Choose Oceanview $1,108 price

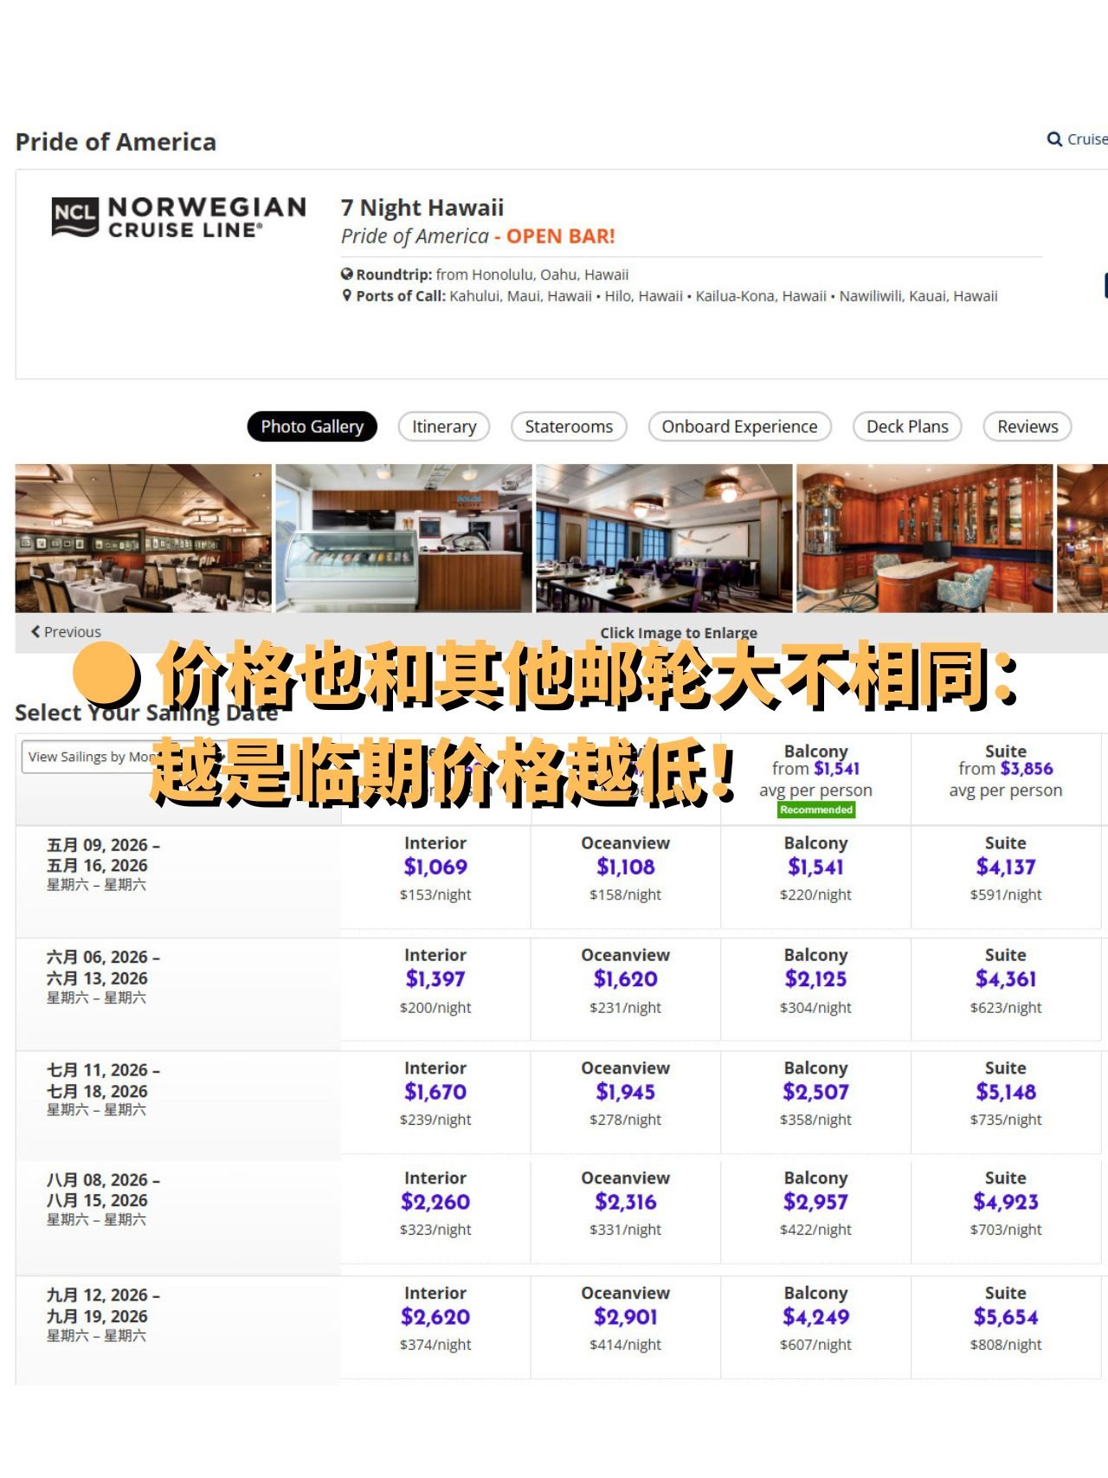click(626, 868)
